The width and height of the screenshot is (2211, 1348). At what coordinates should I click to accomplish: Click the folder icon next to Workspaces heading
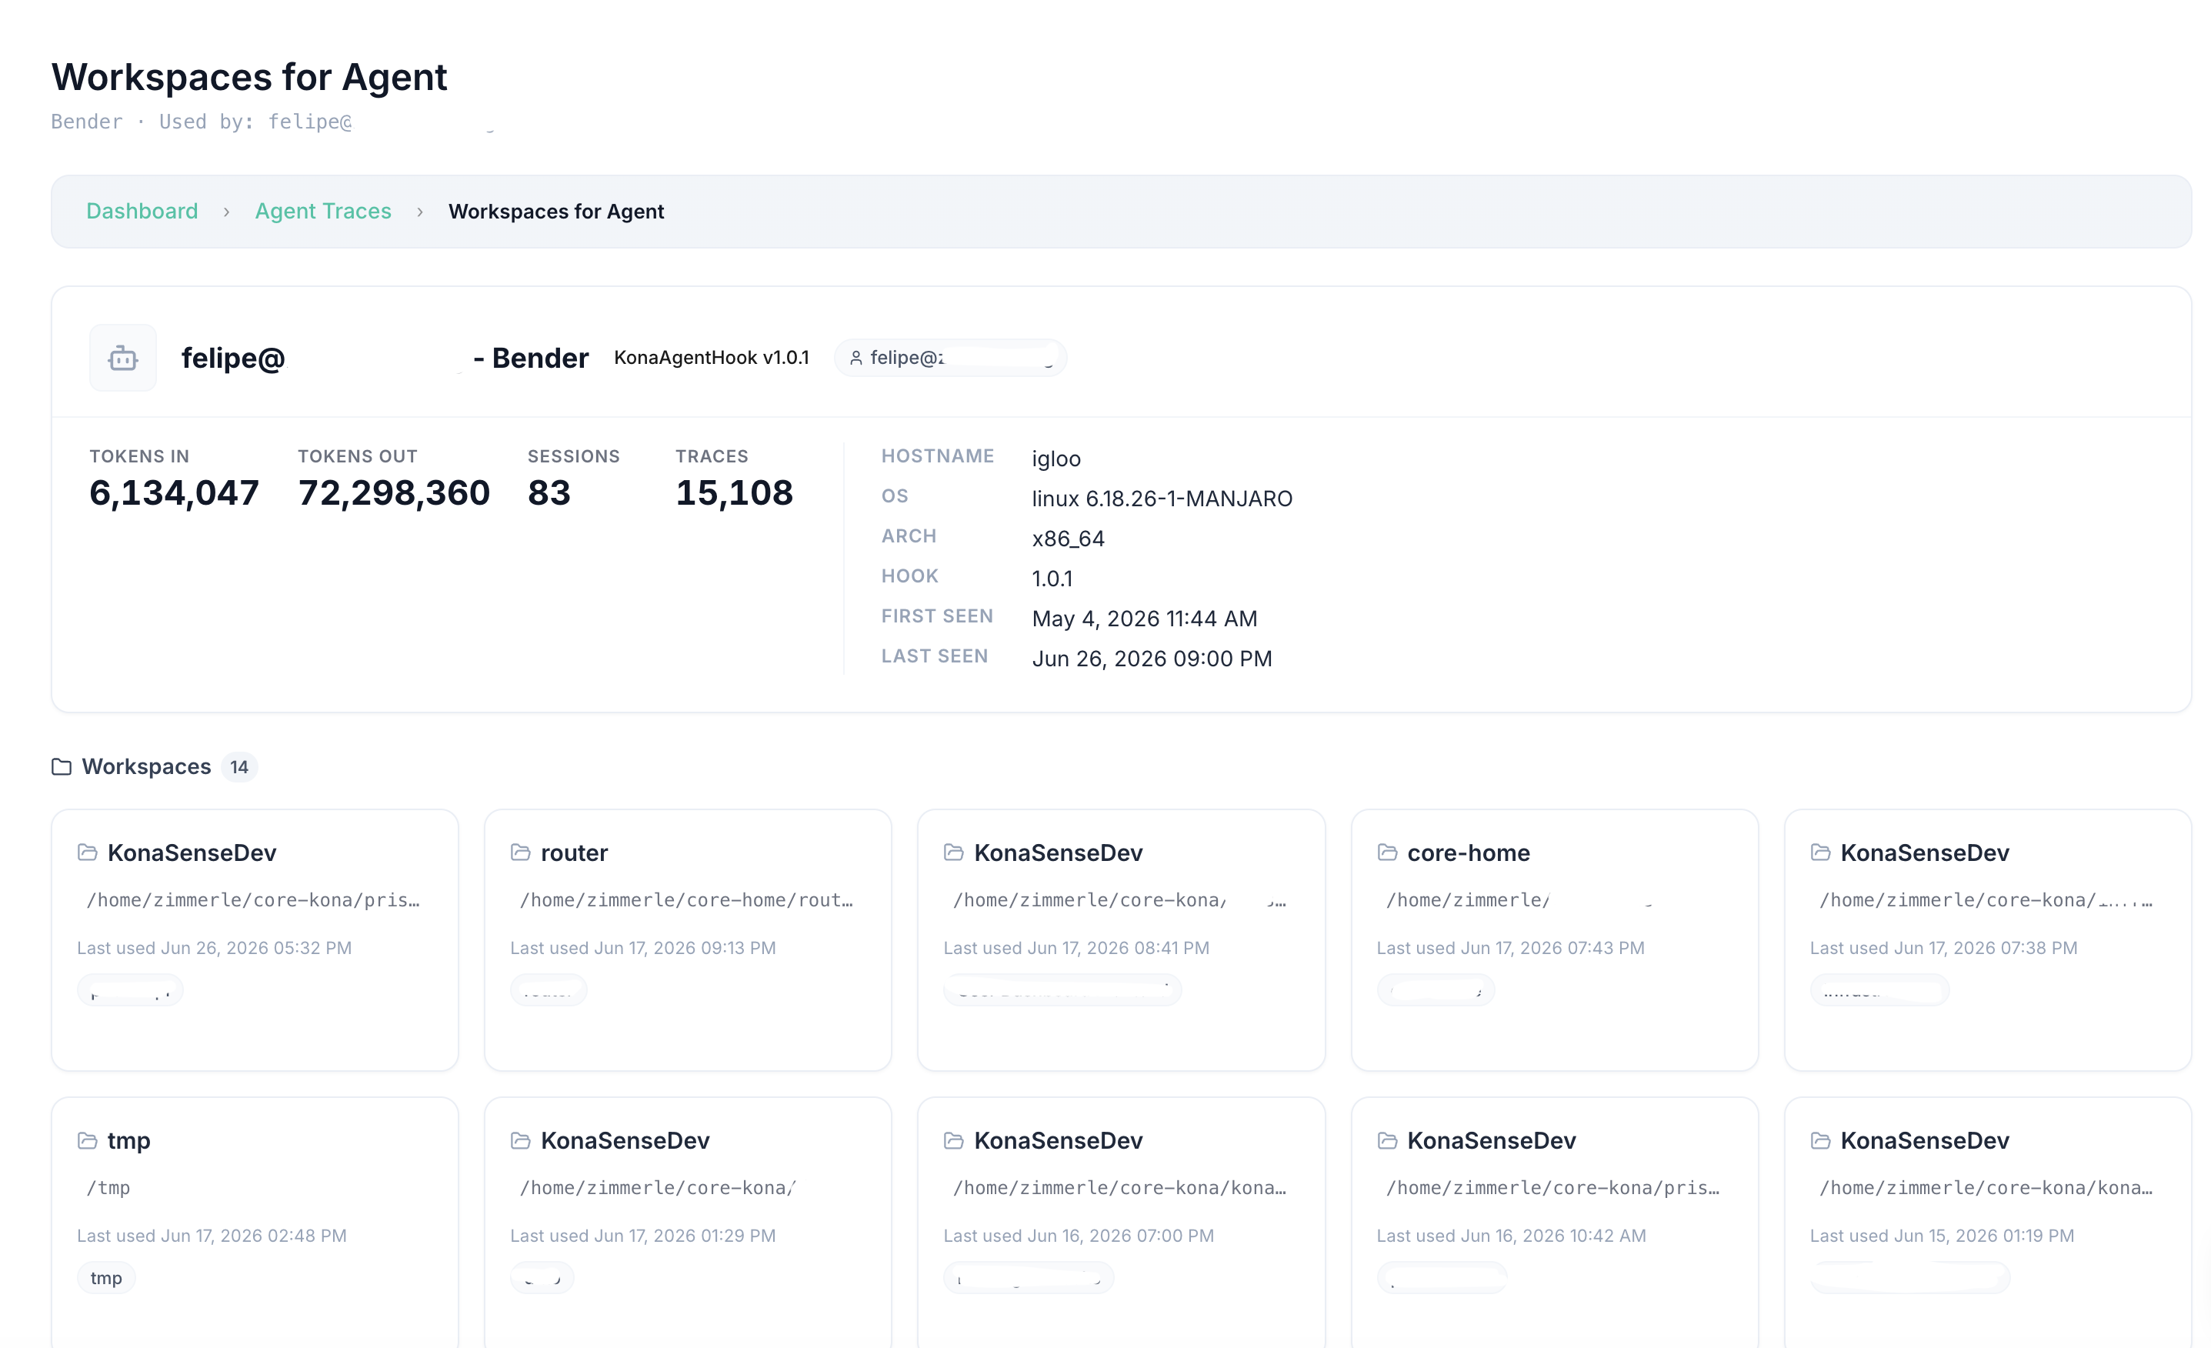(x=61, y=766)
